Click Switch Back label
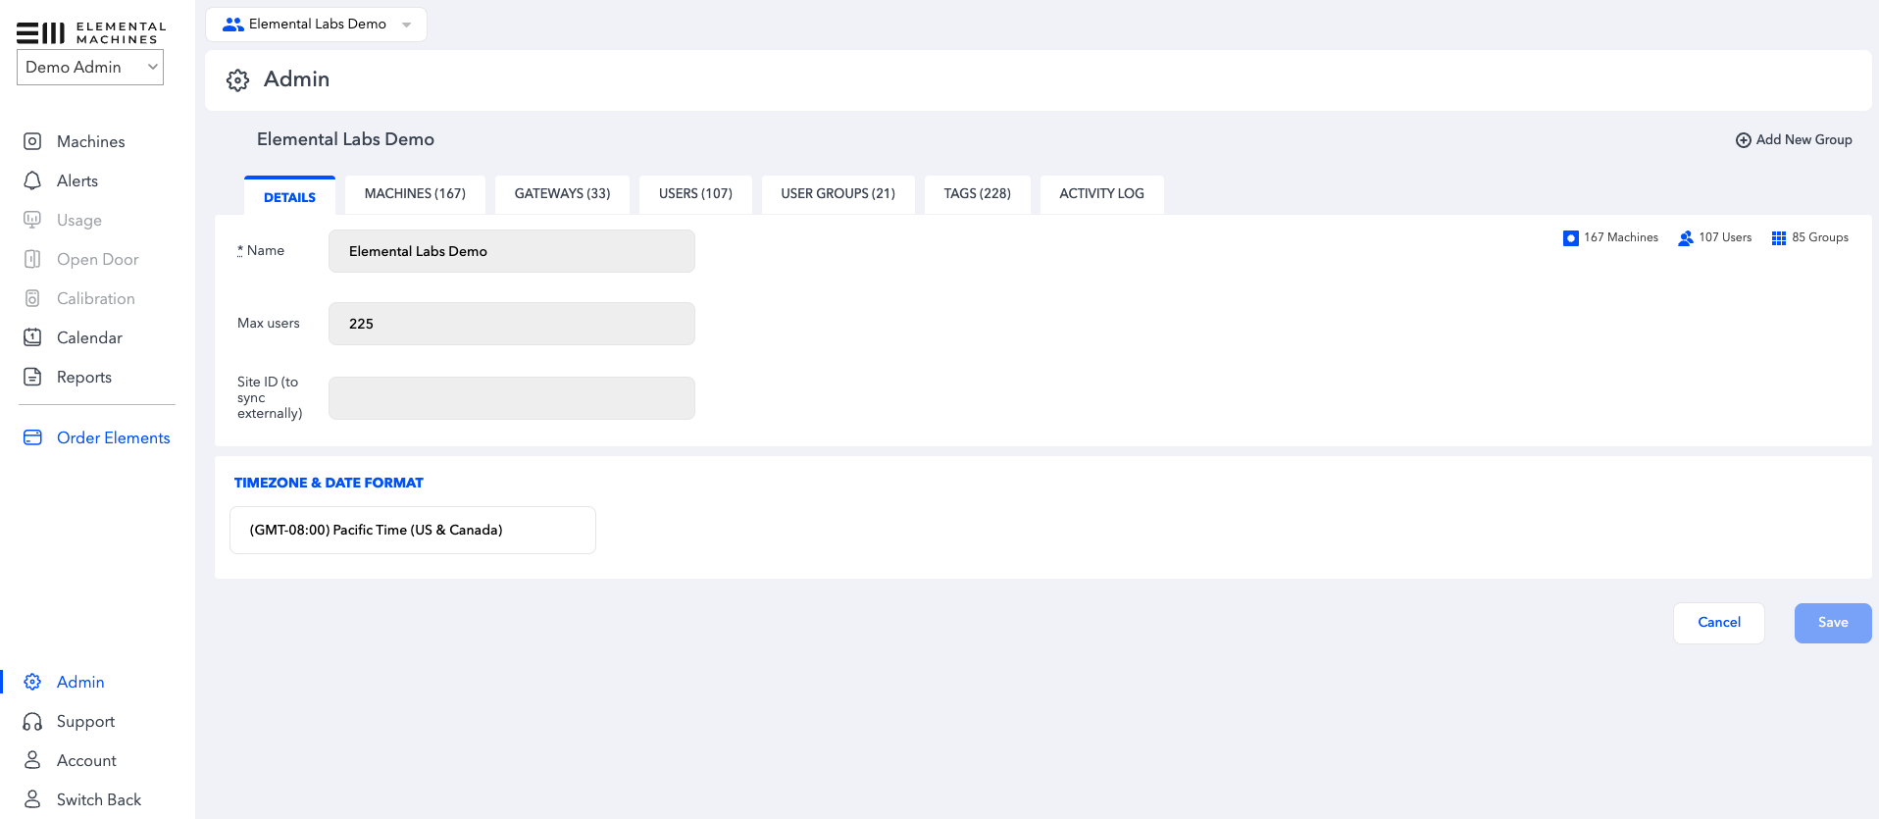Viewport: 1879px width, 819px height. 99,799
